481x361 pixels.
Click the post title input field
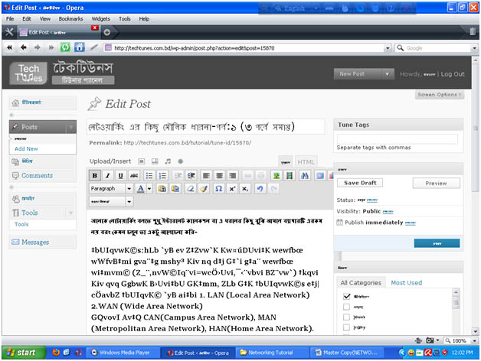click(x=205, y=126)
